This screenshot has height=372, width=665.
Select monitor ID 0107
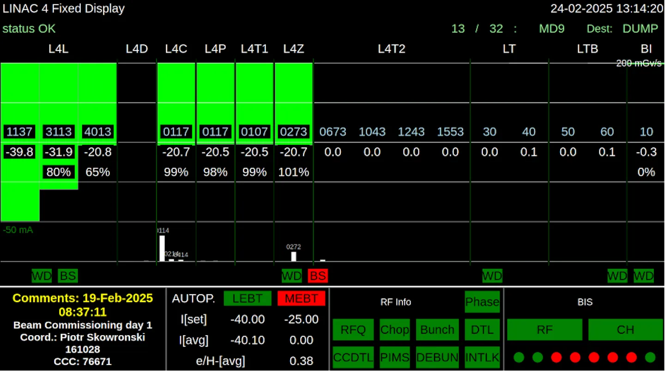[254, 132]
